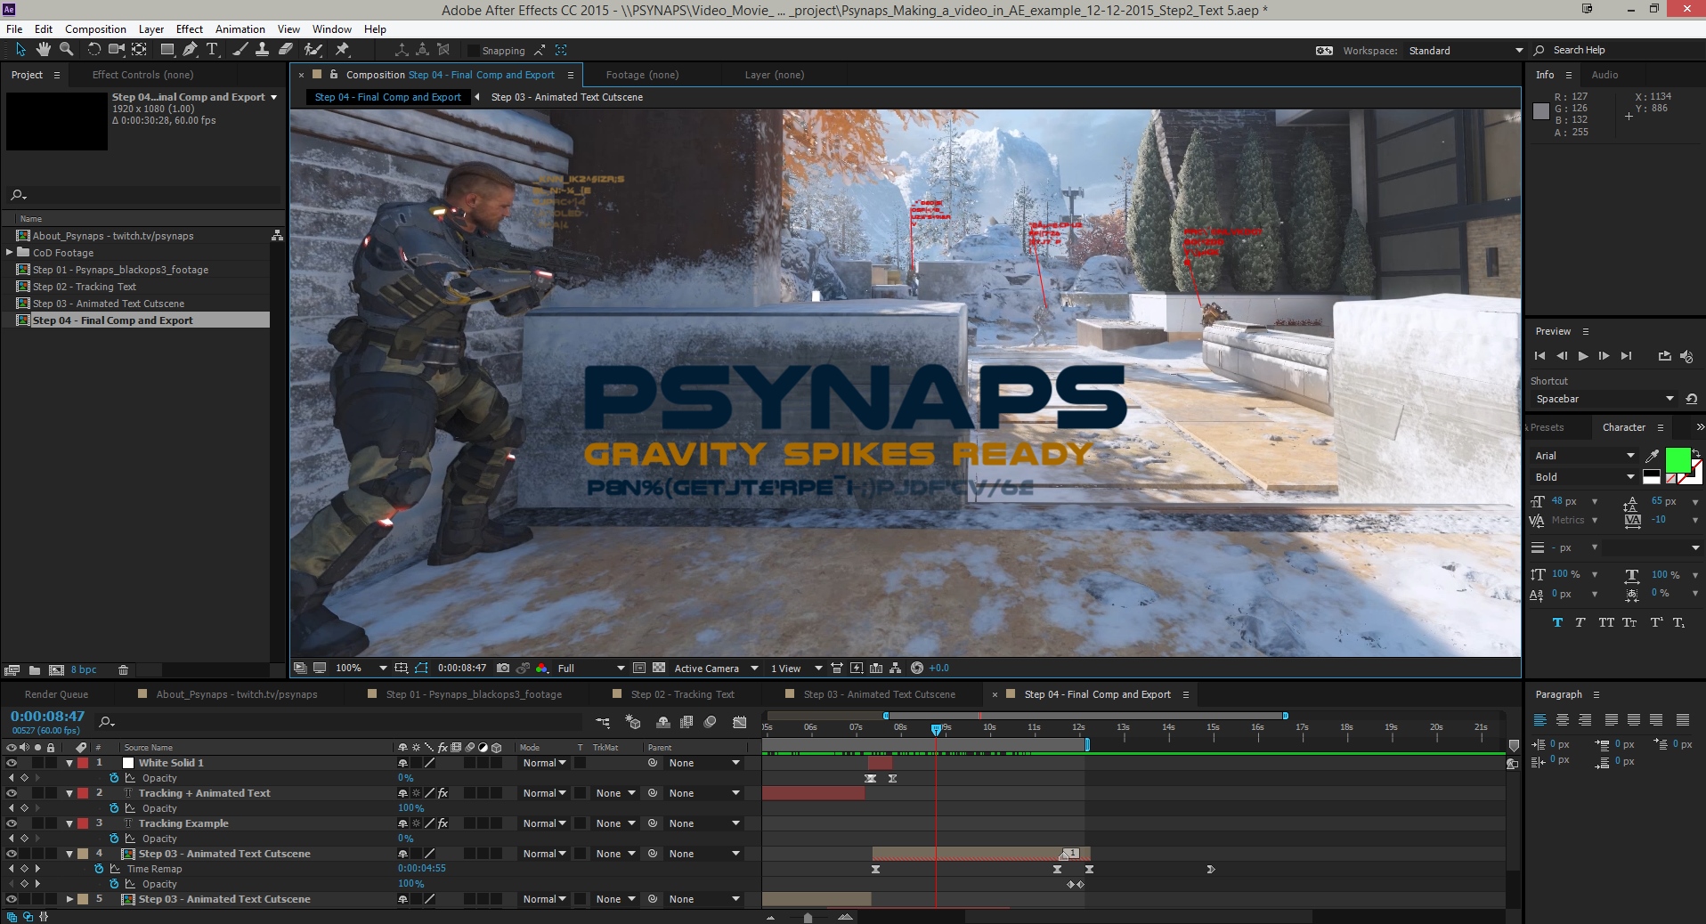Viewport: 1706px width, 924px height.
Task: Click the delete trash icon in Project panel
Action: point(123,669)
